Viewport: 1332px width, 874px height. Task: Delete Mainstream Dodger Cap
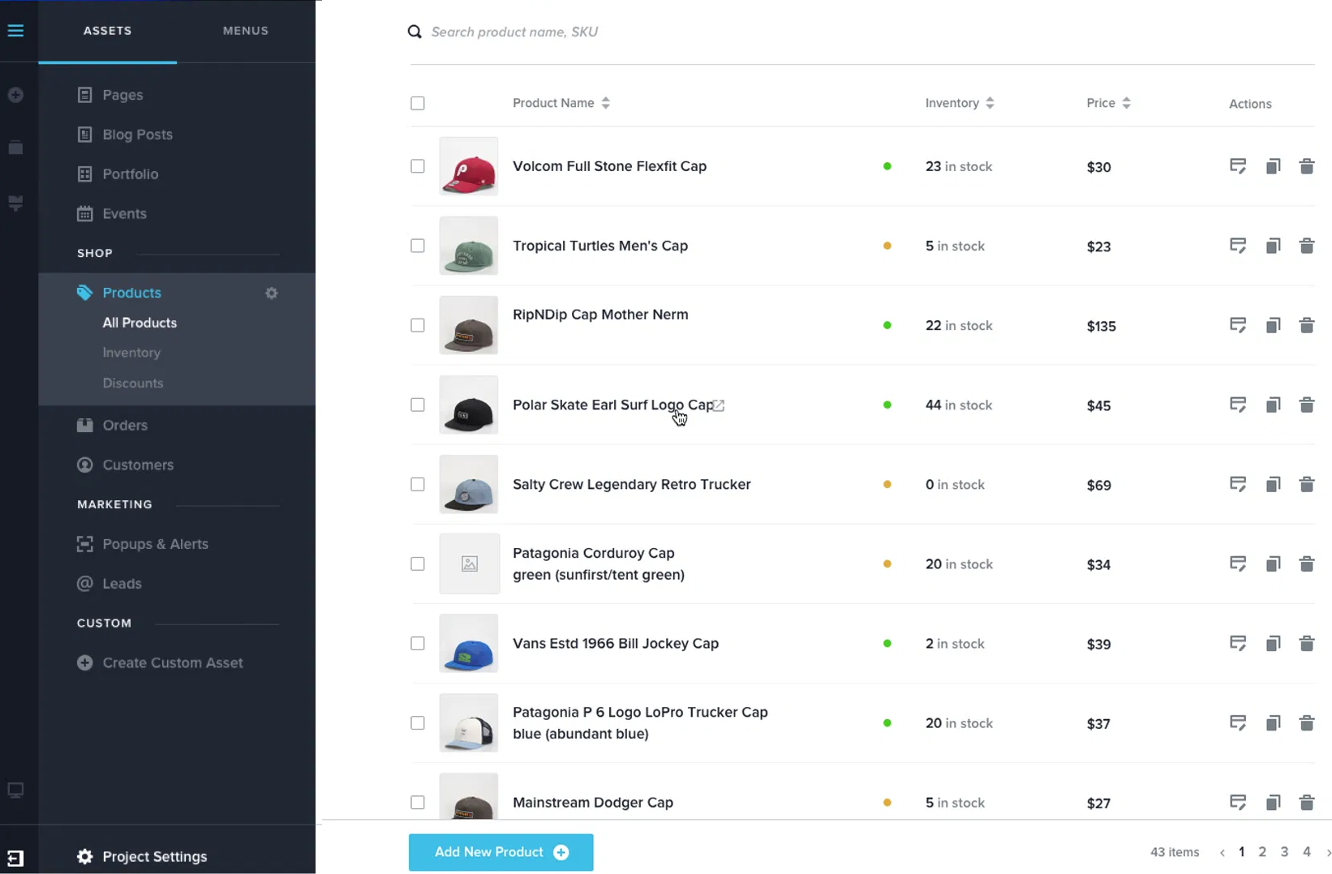[x=1306, y=802]
